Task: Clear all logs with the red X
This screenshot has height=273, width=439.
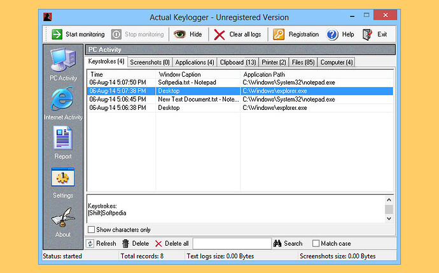Action: (237, 34)
